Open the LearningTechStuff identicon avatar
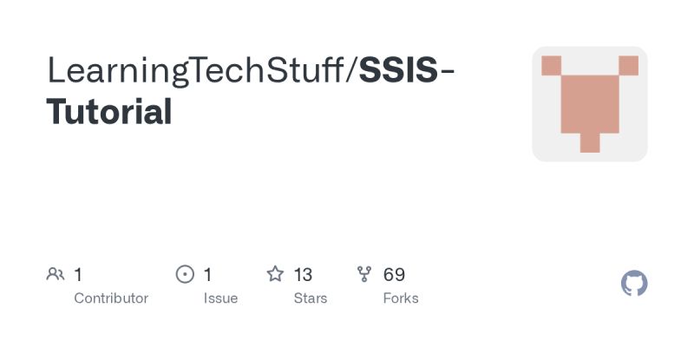 point(590,104)
